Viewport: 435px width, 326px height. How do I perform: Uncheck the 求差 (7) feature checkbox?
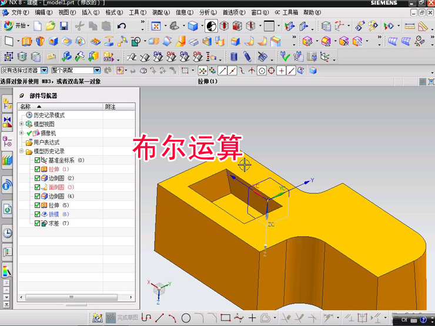tap(38, 223)
